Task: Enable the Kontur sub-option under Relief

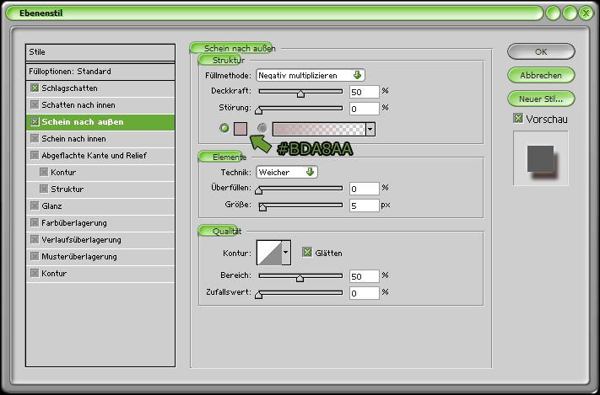Action: click(44, 173)
